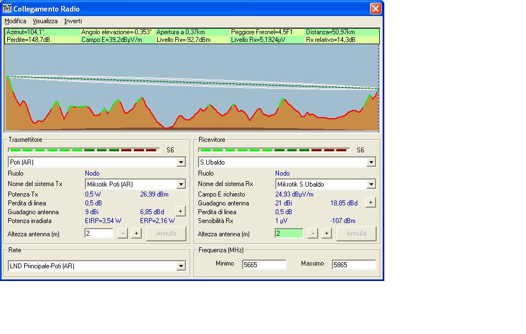526x334 pixels.
Task: Decrease transmitter antenna height with minus button
Action: tap(123, 233)
